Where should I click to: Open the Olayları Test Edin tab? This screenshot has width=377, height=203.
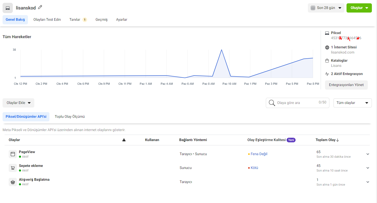click(x=47, y=20)
